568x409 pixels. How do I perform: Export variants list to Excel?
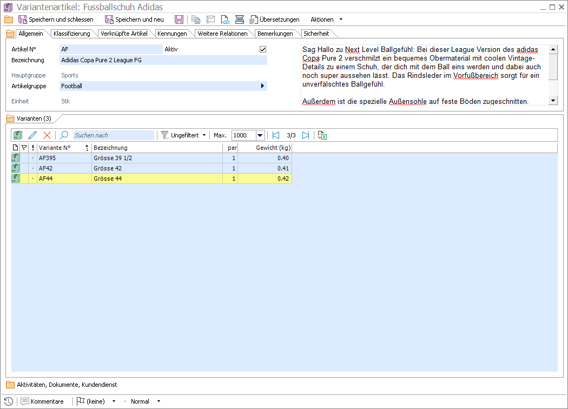(x=322, y=135)
